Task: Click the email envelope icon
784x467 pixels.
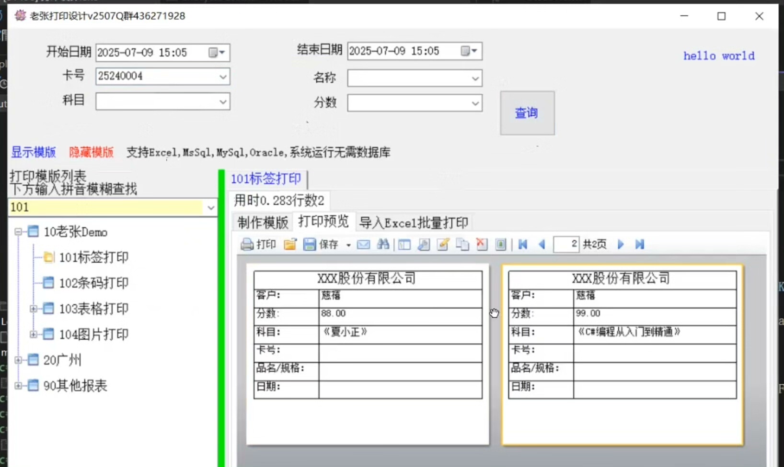Action: point(364,245)
